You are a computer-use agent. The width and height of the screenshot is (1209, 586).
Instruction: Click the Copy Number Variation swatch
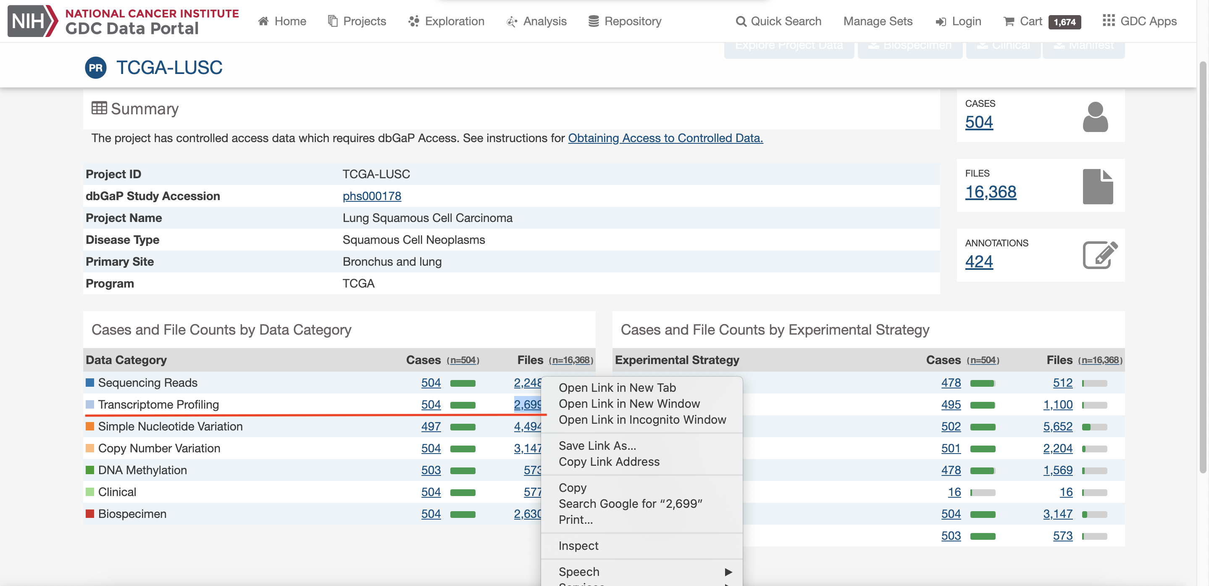pyautogui.click(x=89, y=449)
